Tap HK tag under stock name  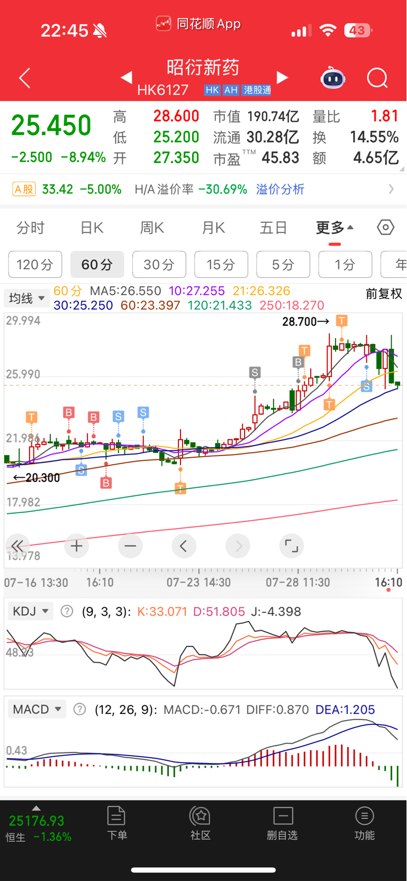click(x=212, y=90)
